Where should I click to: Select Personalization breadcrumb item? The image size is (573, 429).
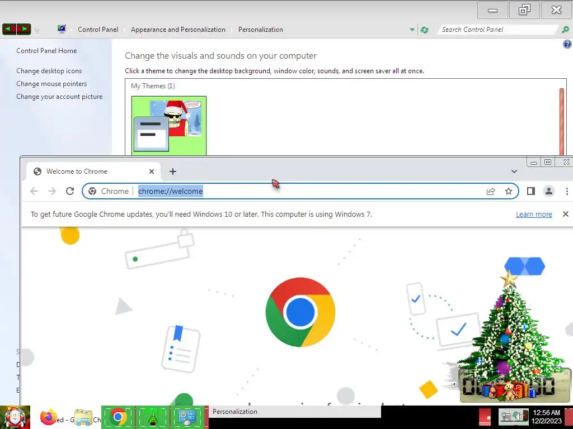(261, 30)
